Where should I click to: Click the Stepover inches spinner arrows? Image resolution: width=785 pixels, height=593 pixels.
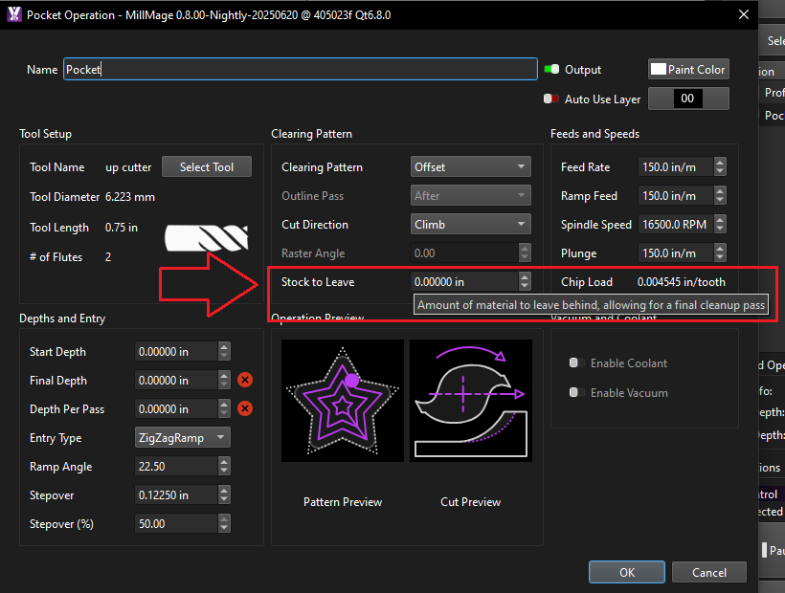[224, 495]
